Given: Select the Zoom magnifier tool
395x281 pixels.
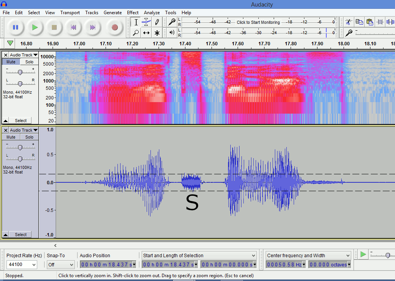Looking at the screenshot, I should tap(136, 33).
